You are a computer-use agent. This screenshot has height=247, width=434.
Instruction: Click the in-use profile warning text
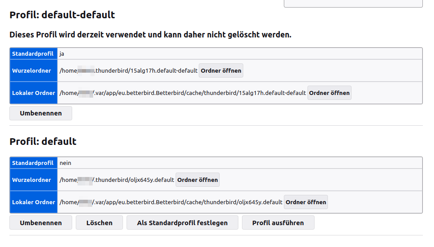151,34
